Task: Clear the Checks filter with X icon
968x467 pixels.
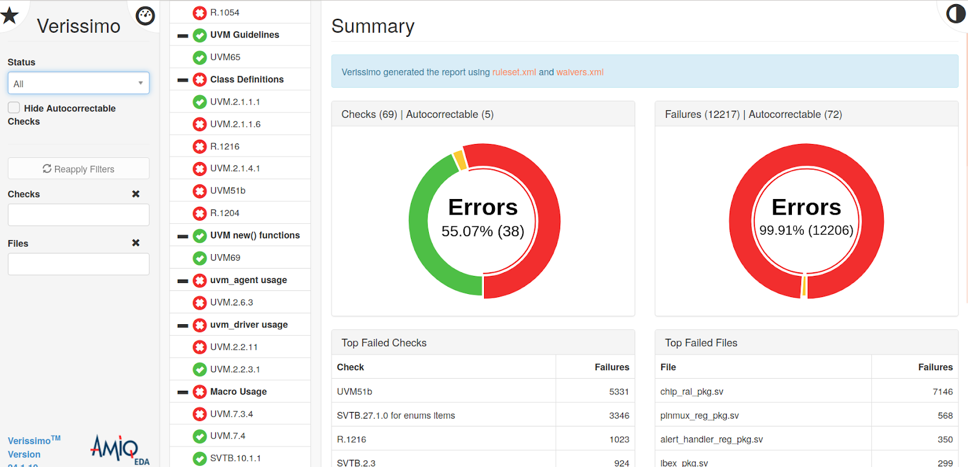Action: point(136,194)
